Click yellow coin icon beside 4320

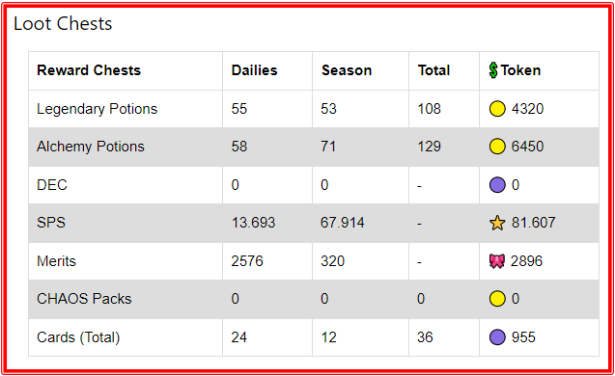pos(497,109)
